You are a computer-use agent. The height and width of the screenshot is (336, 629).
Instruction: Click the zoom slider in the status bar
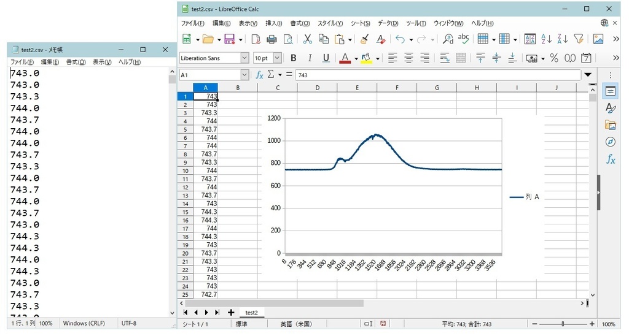click(563, 324)
